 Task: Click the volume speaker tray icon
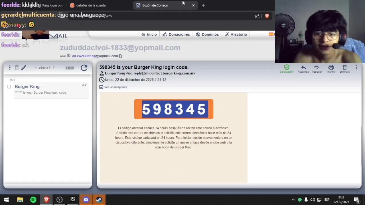[x=313, y=200]
